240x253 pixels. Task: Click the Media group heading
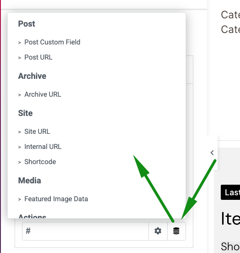pos(29,181)
